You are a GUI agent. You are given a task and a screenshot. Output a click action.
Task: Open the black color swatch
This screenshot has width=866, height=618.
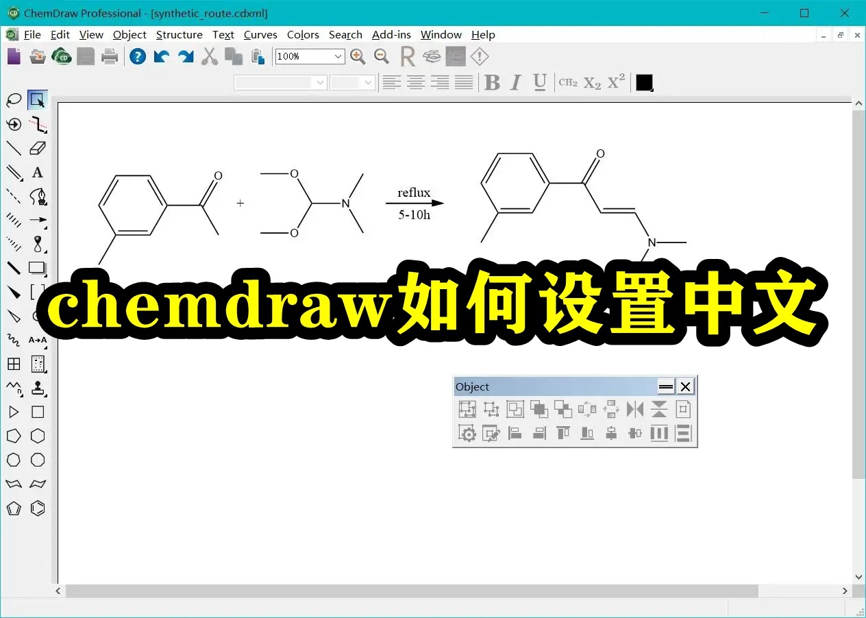[644, 83]
